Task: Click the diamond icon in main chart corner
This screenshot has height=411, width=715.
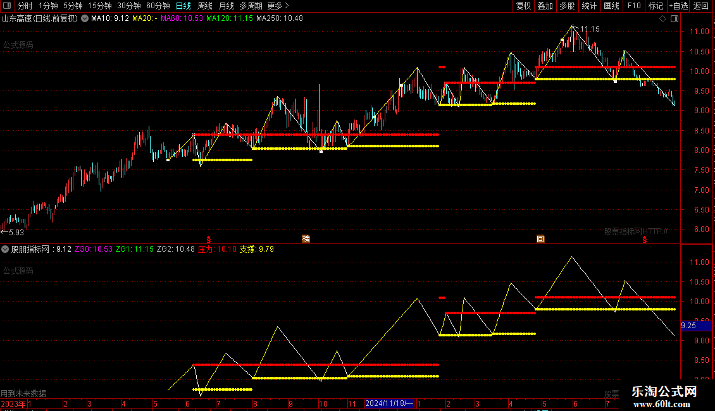Action: [663, 18]
